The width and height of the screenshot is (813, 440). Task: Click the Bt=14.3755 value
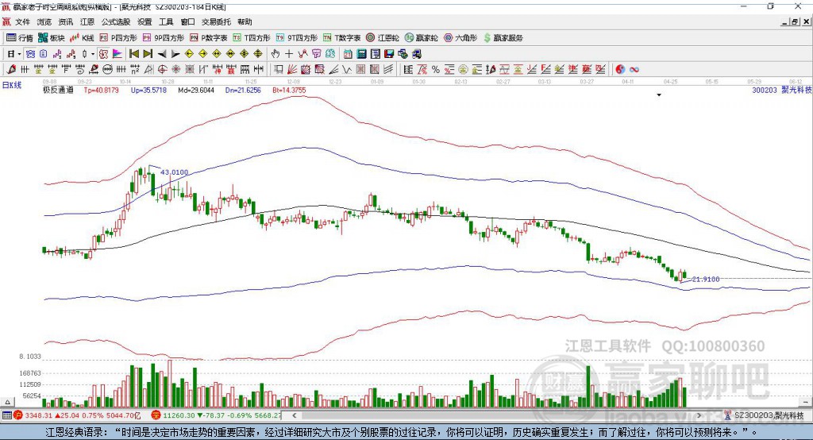tap(289, 91)
